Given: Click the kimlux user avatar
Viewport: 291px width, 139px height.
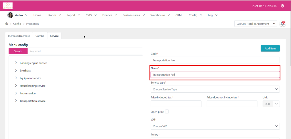Looking at the screenshot, I should 10,15.
